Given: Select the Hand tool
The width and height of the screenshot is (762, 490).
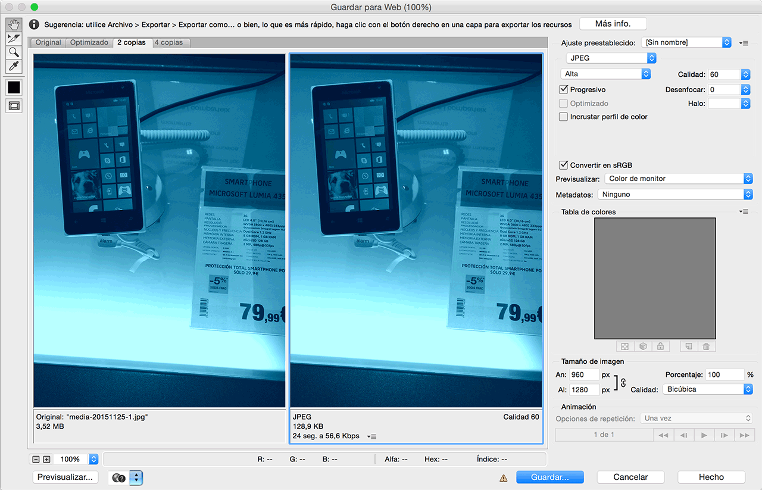Looking at the screenshot, I should click(14, 24).
